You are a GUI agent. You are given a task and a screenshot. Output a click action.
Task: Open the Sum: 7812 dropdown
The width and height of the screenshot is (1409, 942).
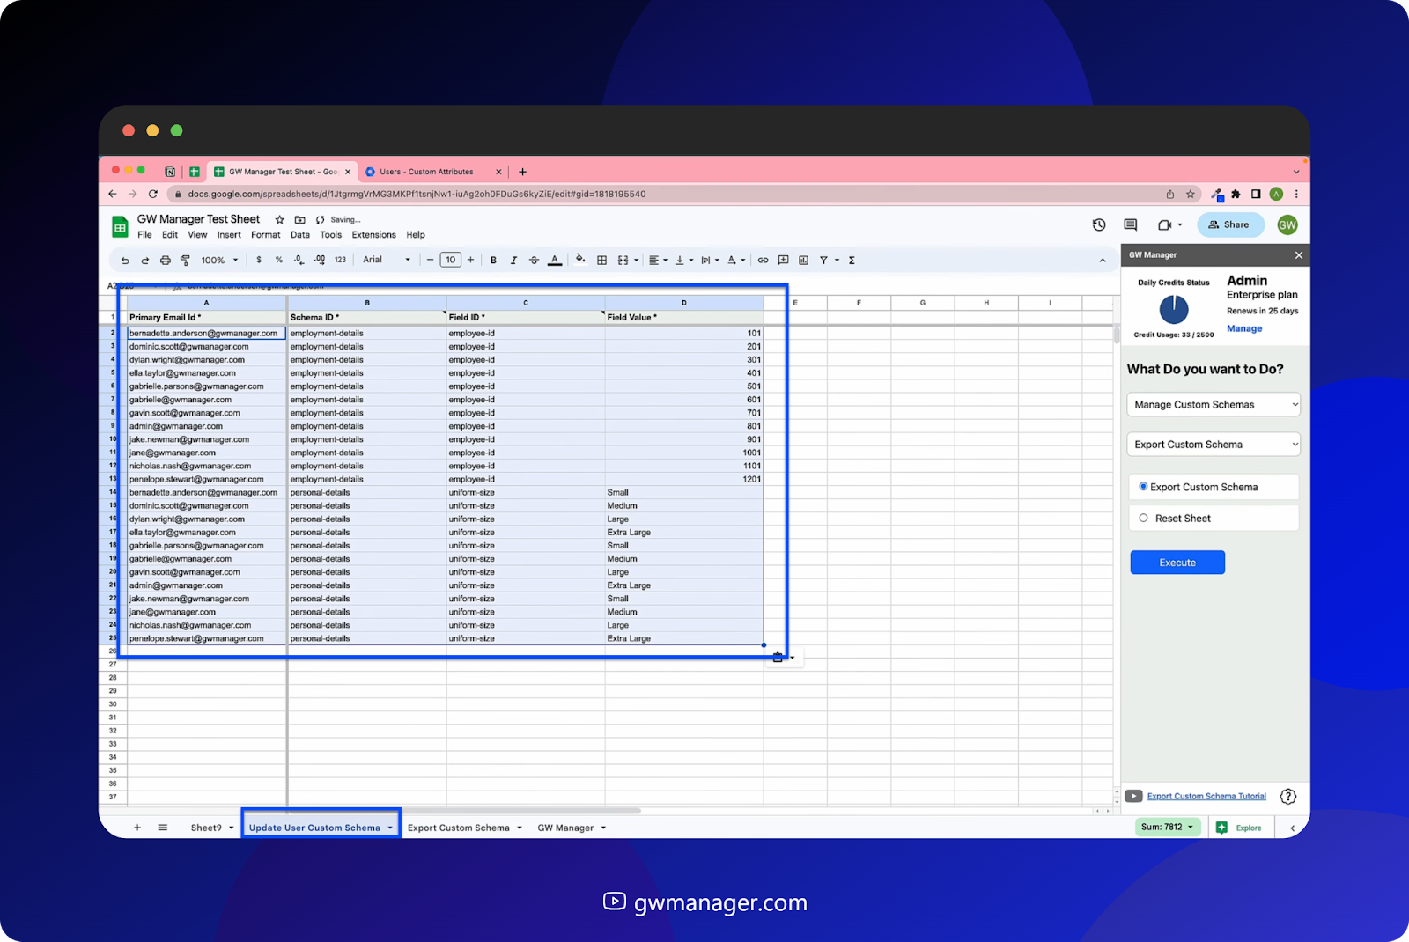[x=1168, y=828]
